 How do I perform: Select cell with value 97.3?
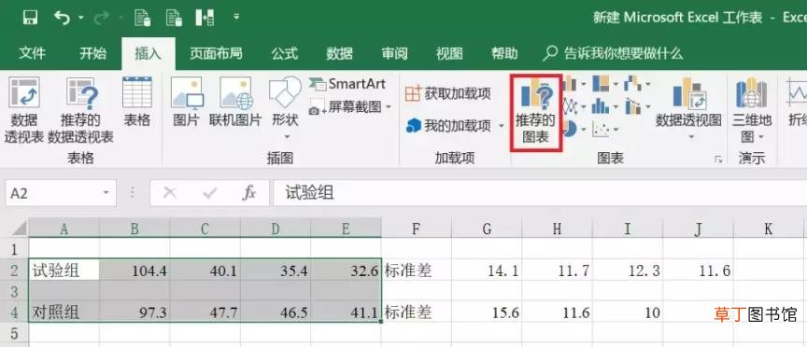134,312
